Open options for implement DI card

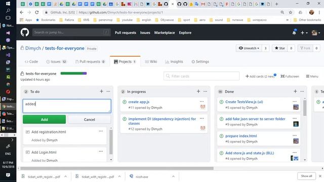click(x=201, y=118)
